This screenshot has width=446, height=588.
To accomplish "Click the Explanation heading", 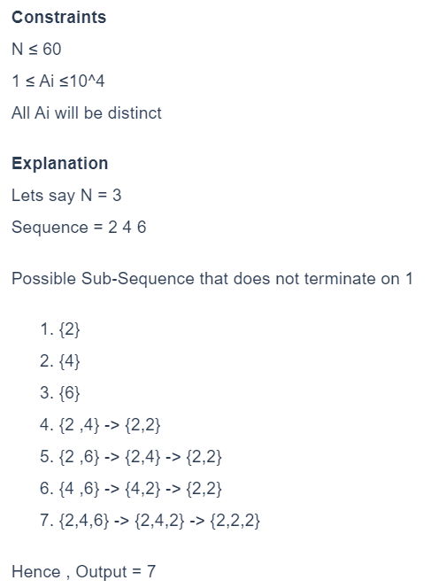I will [x=60, y=164].
